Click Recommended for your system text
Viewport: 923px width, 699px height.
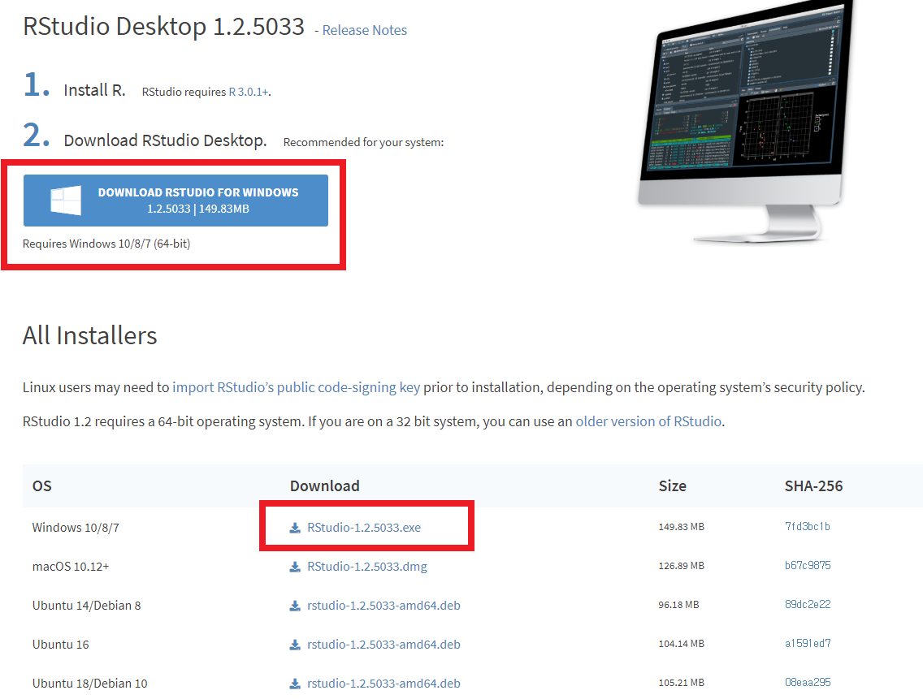point(363,142)
